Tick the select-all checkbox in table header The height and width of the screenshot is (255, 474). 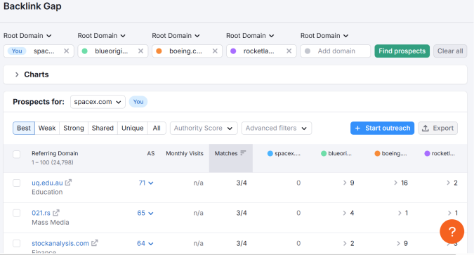pos(17,155)
